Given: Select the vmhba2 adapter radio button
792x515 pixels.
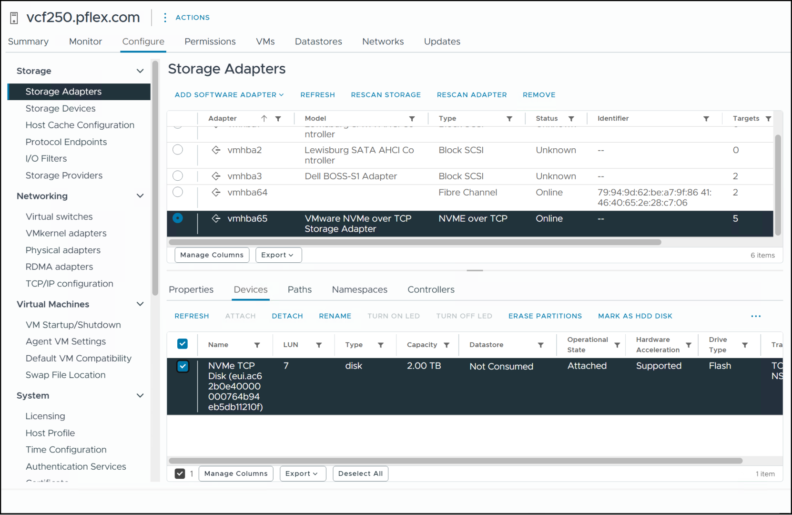Looking at the screenshot, I should tap(178, 150).
